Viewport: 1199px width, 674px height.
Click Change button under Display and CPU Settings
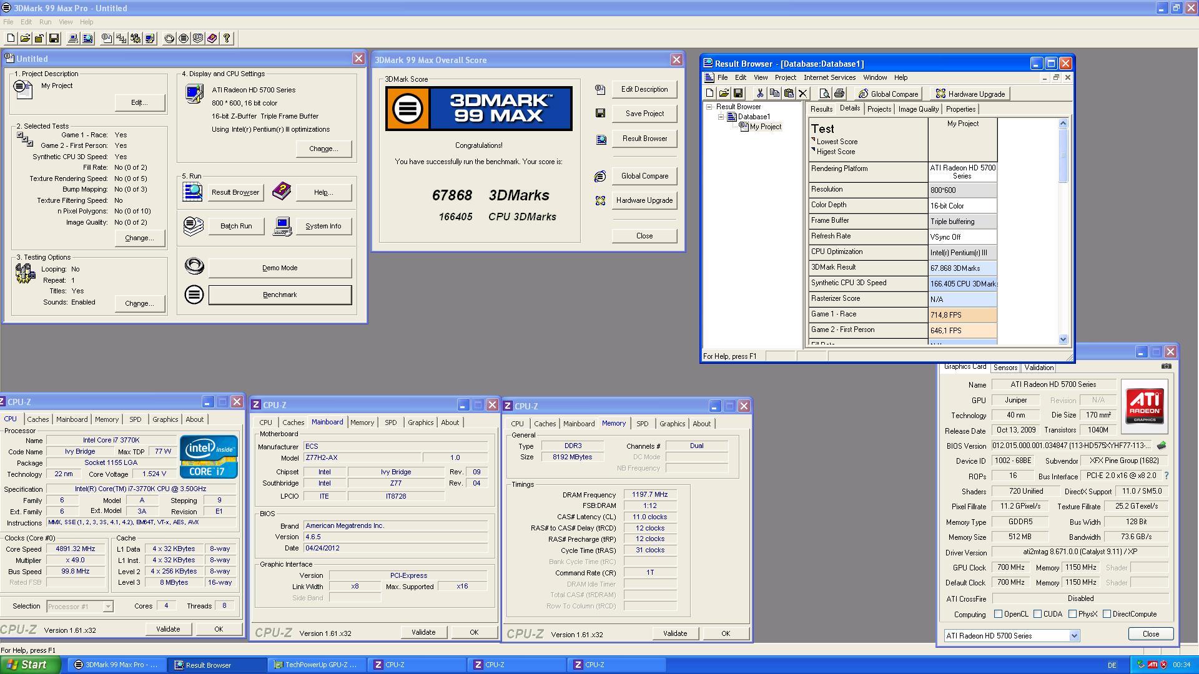click(x=323, y=149)
